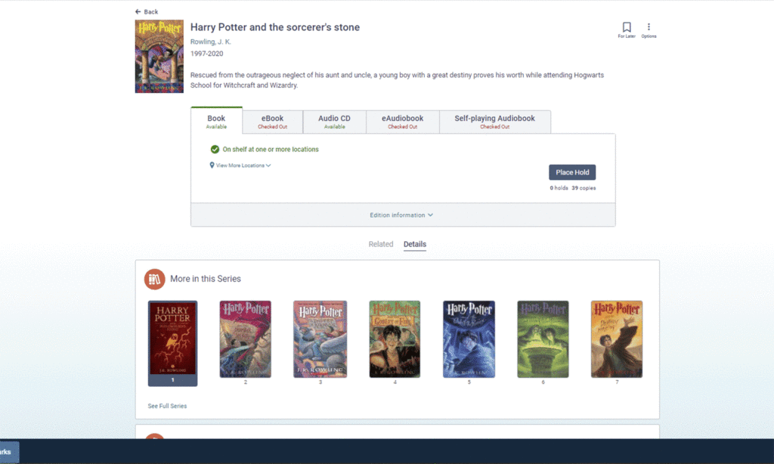Click the green on-shelf checkmark icon
The height and width of the screenshot is (464, 774).
tap(215, 149)
